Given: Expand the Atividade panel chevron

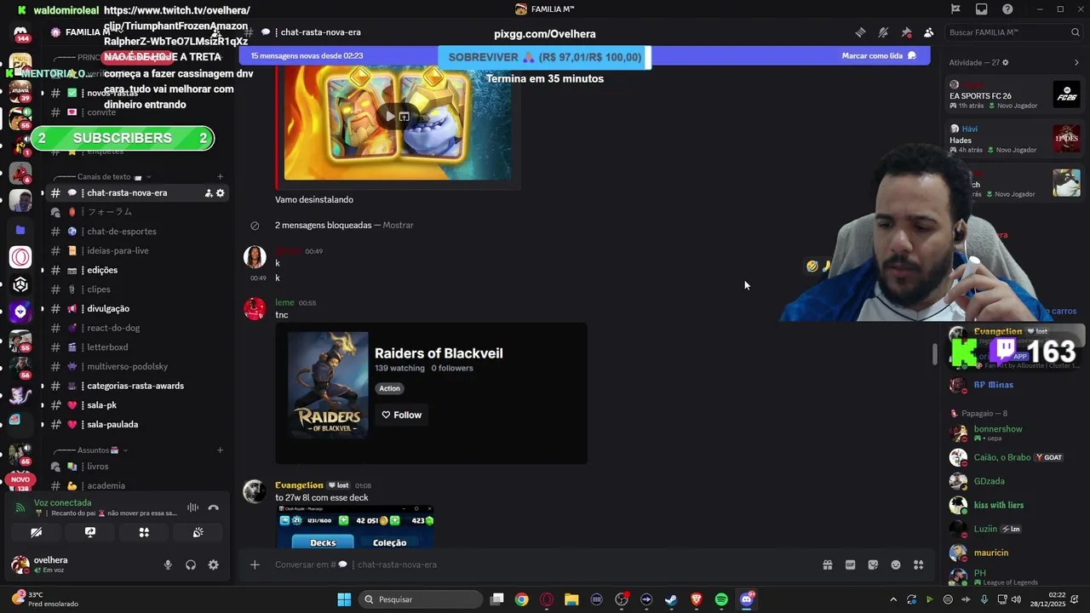Looking at the screenshot, I should 1076,63.
